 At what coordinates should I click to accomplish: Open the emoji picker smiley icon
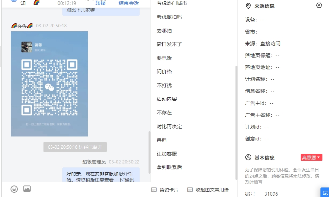coord(14,189)
